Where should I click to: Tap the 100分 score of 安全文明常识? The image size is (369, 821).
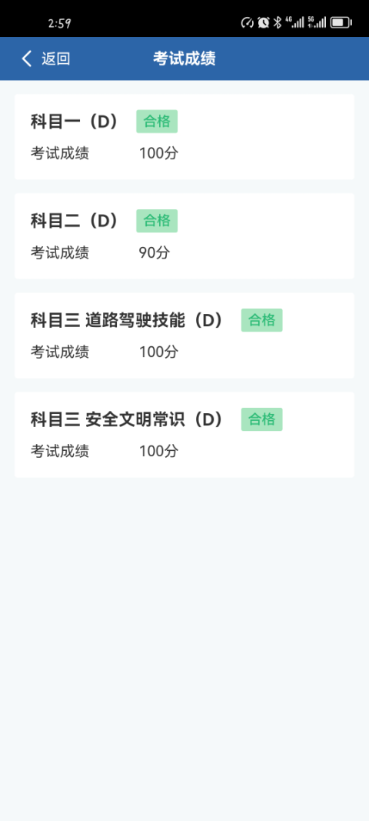click(158, 452)
